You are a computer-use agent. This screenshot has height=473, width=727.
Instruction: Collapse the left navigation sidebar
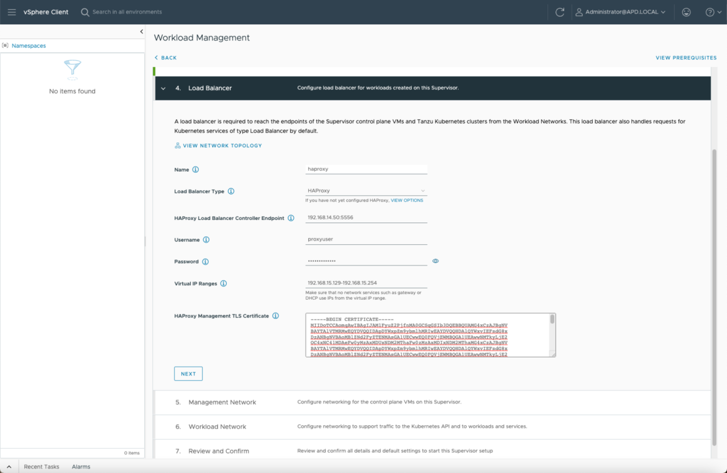(141, 32)
